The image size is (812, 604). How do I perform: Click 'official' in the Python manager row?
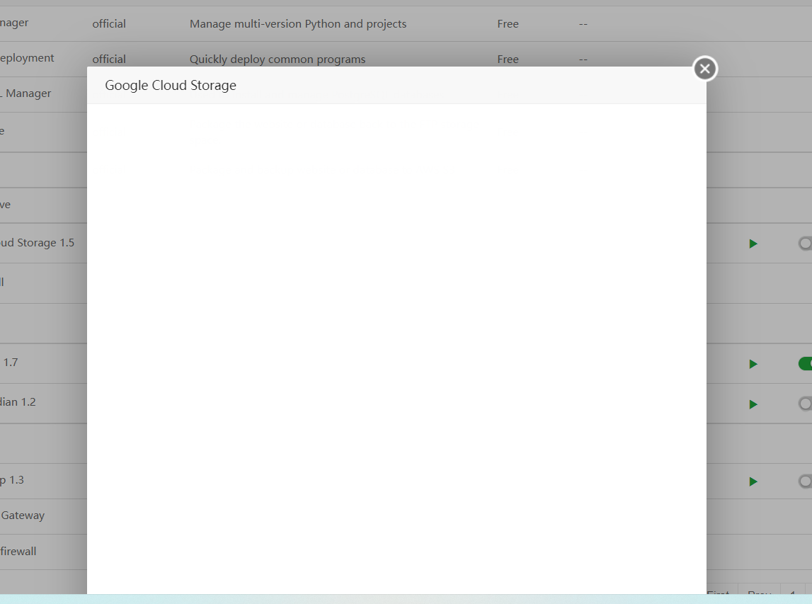pos(109,24)
